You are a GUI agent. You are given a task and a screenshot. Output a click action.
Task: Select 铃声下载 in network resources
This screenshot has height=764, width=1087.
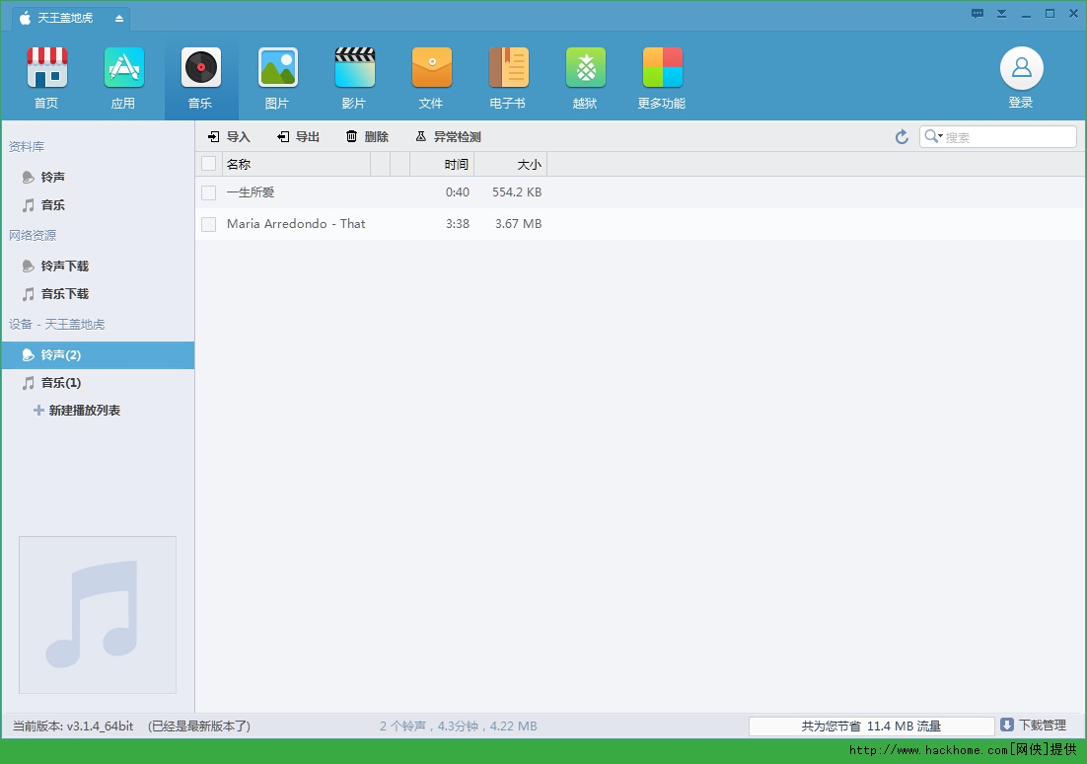(64, 267)
